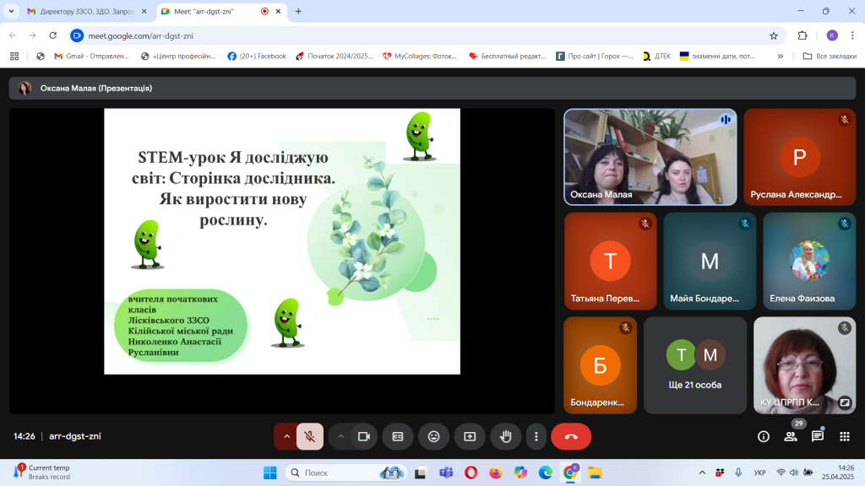The width and height of the screenshot is (865, 486).
Task: Open a new browser tab
Action: tap(298, 11)
